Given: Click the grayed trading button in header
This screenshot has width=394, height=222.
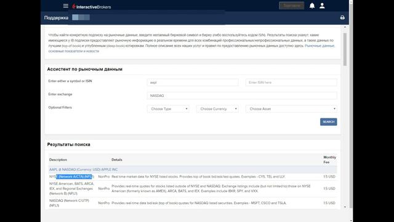Looking at the screenshot, I should 291,6.
